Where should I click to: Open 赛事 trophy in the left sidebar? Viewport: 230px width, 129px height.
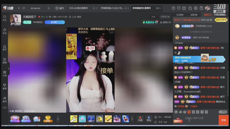tap(5, 87)
